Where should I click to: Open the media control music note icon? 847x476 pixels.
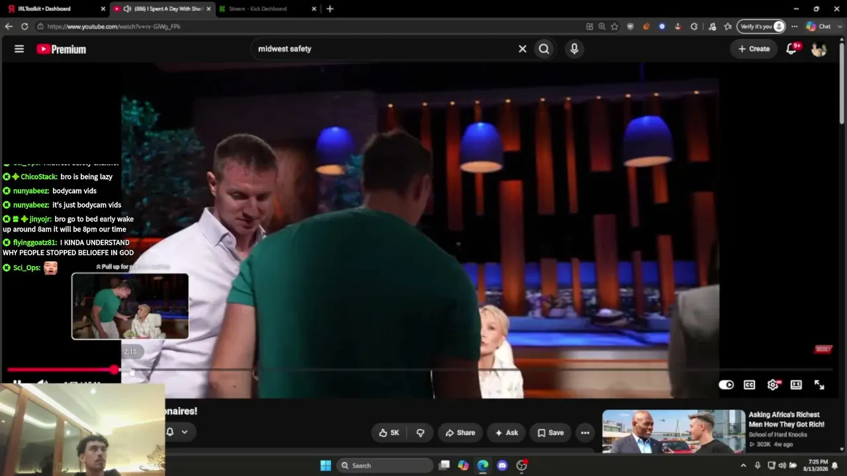pos(712,26)
